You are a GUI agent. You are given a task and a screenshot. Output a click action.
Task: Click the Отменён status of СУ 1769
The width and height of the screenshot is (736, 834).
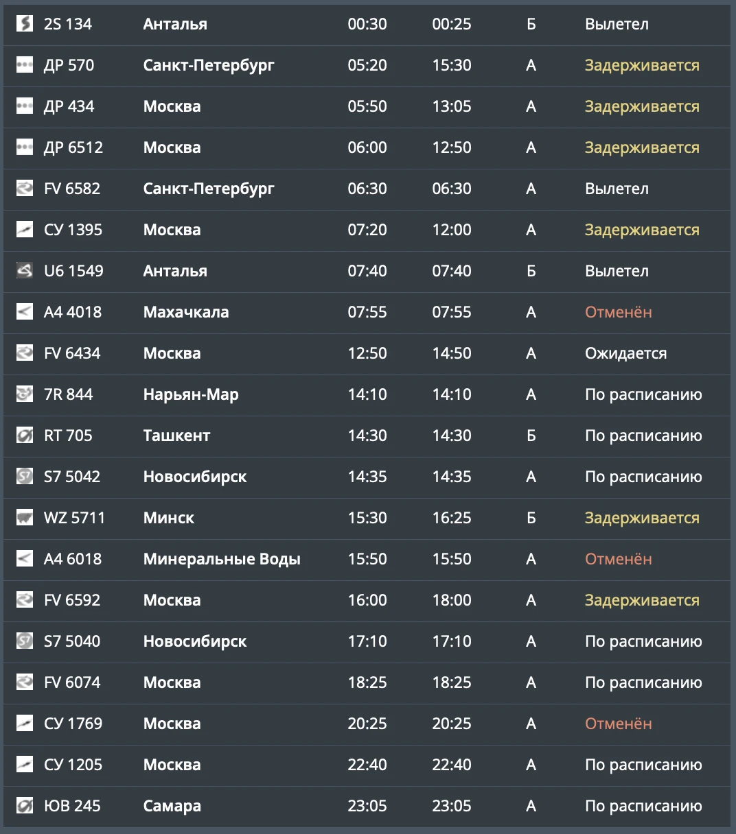point(619,724)
